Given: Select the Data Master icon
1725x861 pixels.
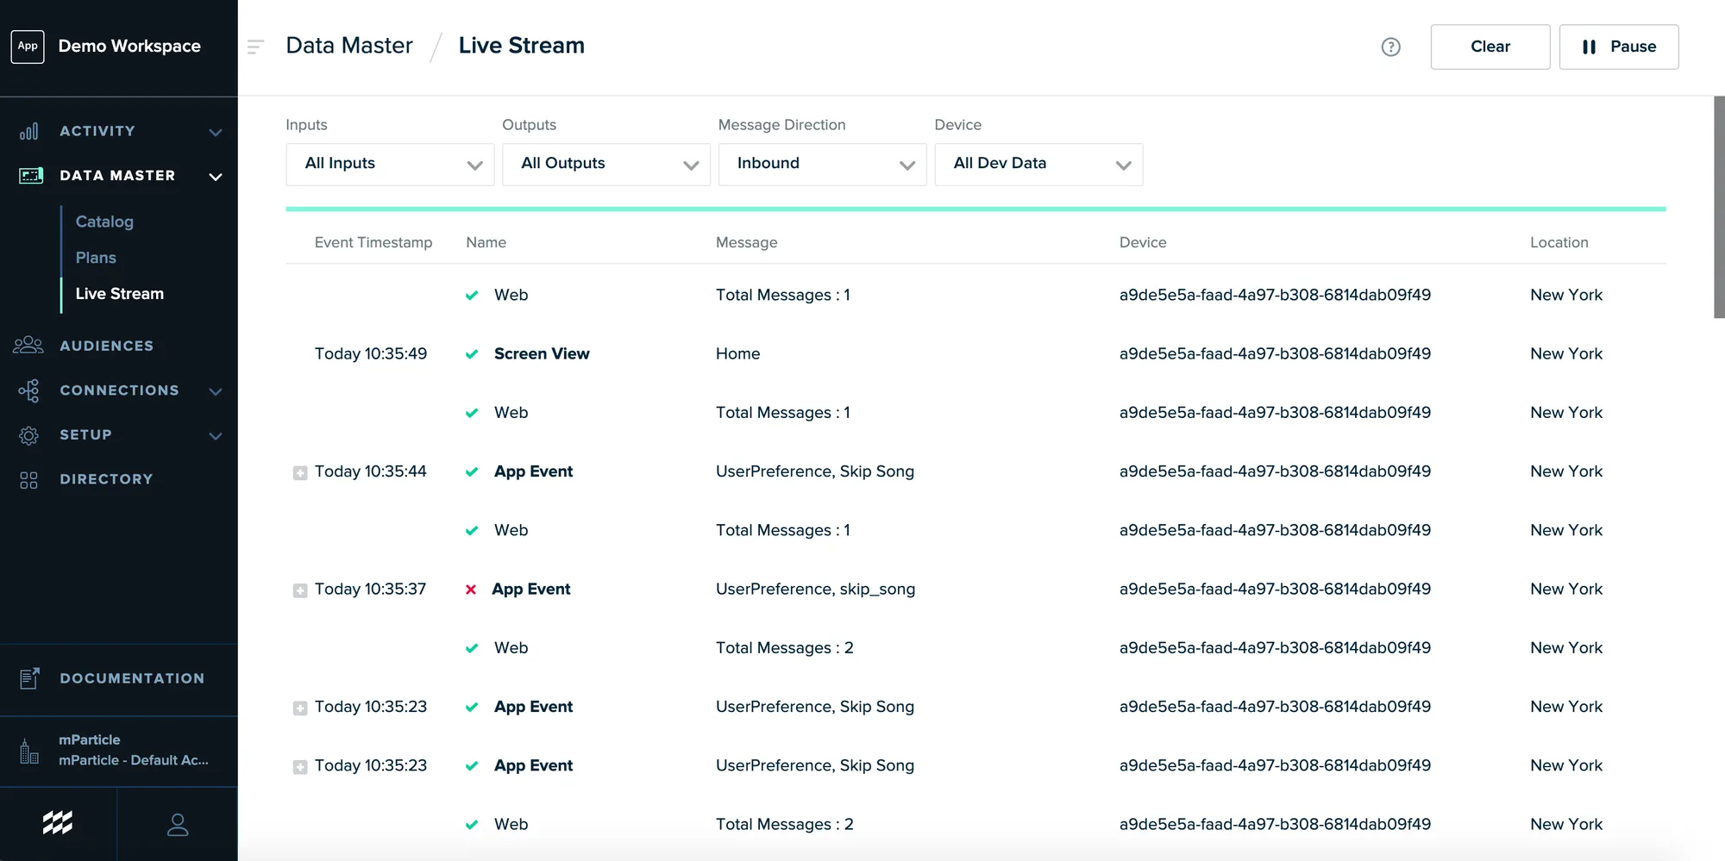Looking at the screenshot, I should coord(31,176).
